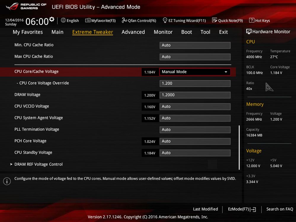
Task: Click the PLL Termination Voltage label
Action: pos(37,129)
